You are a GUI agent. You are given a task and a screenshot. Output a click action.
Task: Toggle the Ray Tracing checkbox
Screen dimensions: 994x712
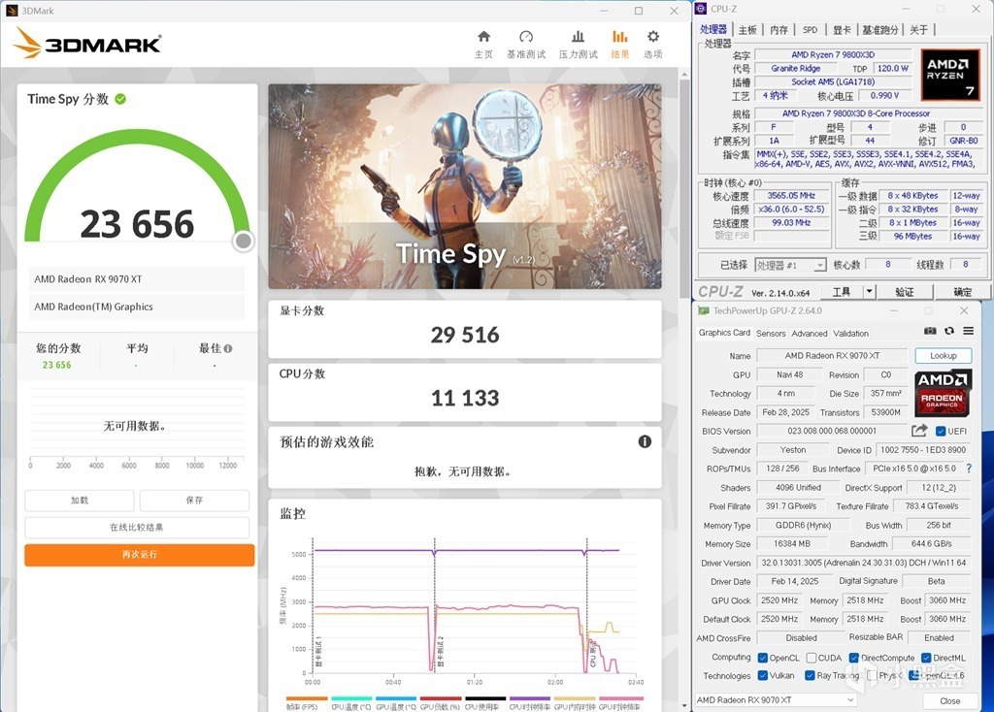[x=810, y=676]
